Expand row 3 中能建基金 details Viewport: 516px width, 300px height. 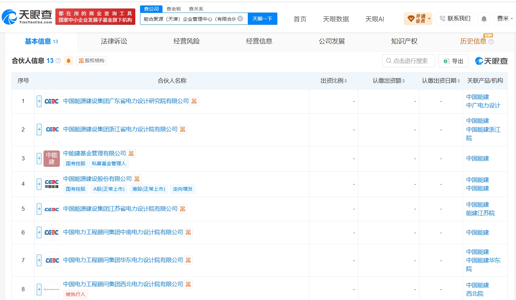[x=39, y=158]
